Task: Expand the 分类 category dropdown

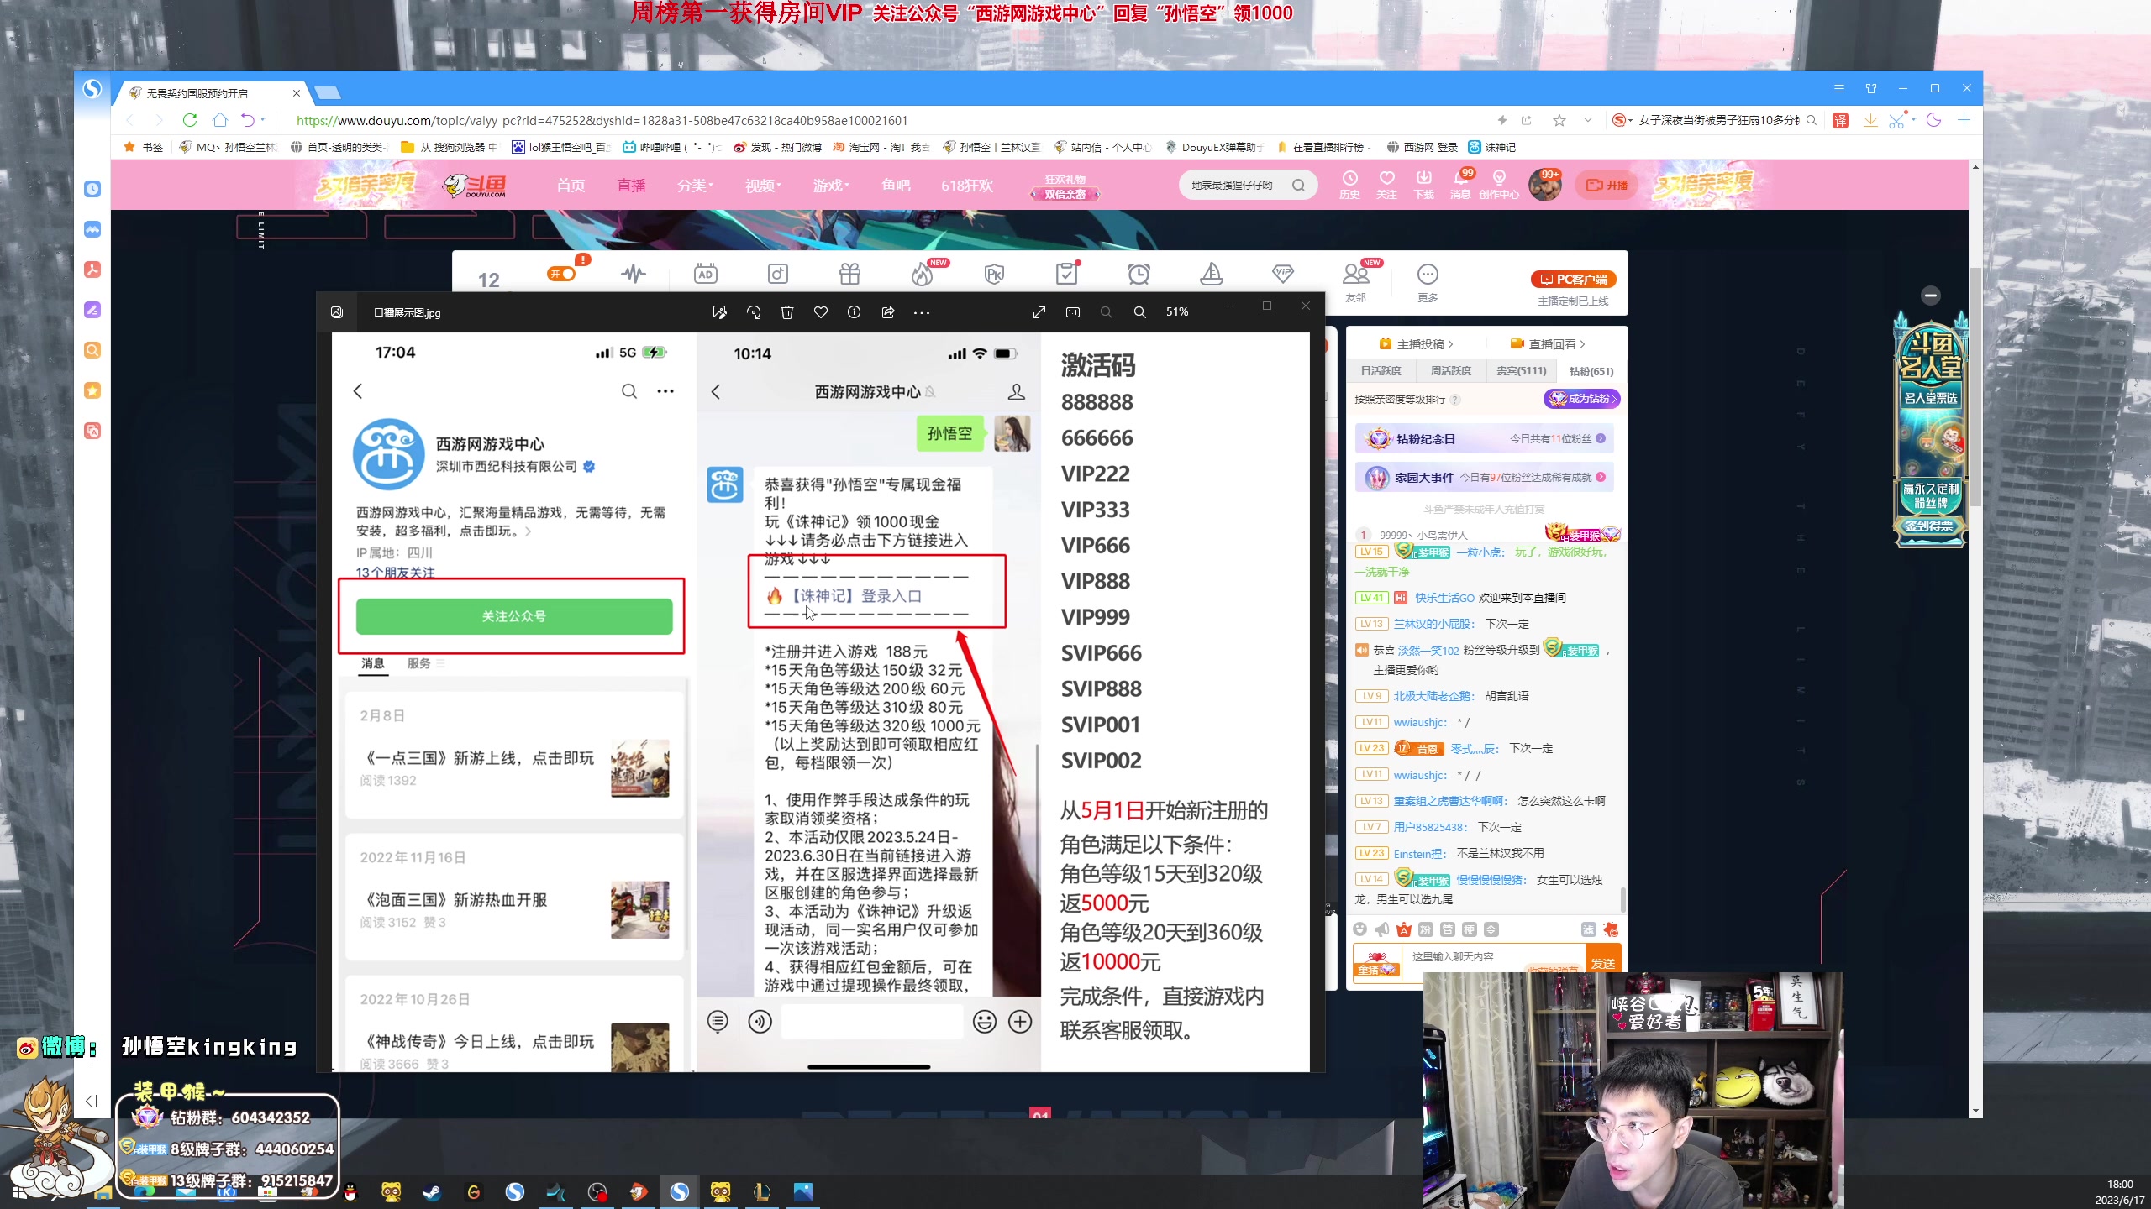Action: point(695,186)
